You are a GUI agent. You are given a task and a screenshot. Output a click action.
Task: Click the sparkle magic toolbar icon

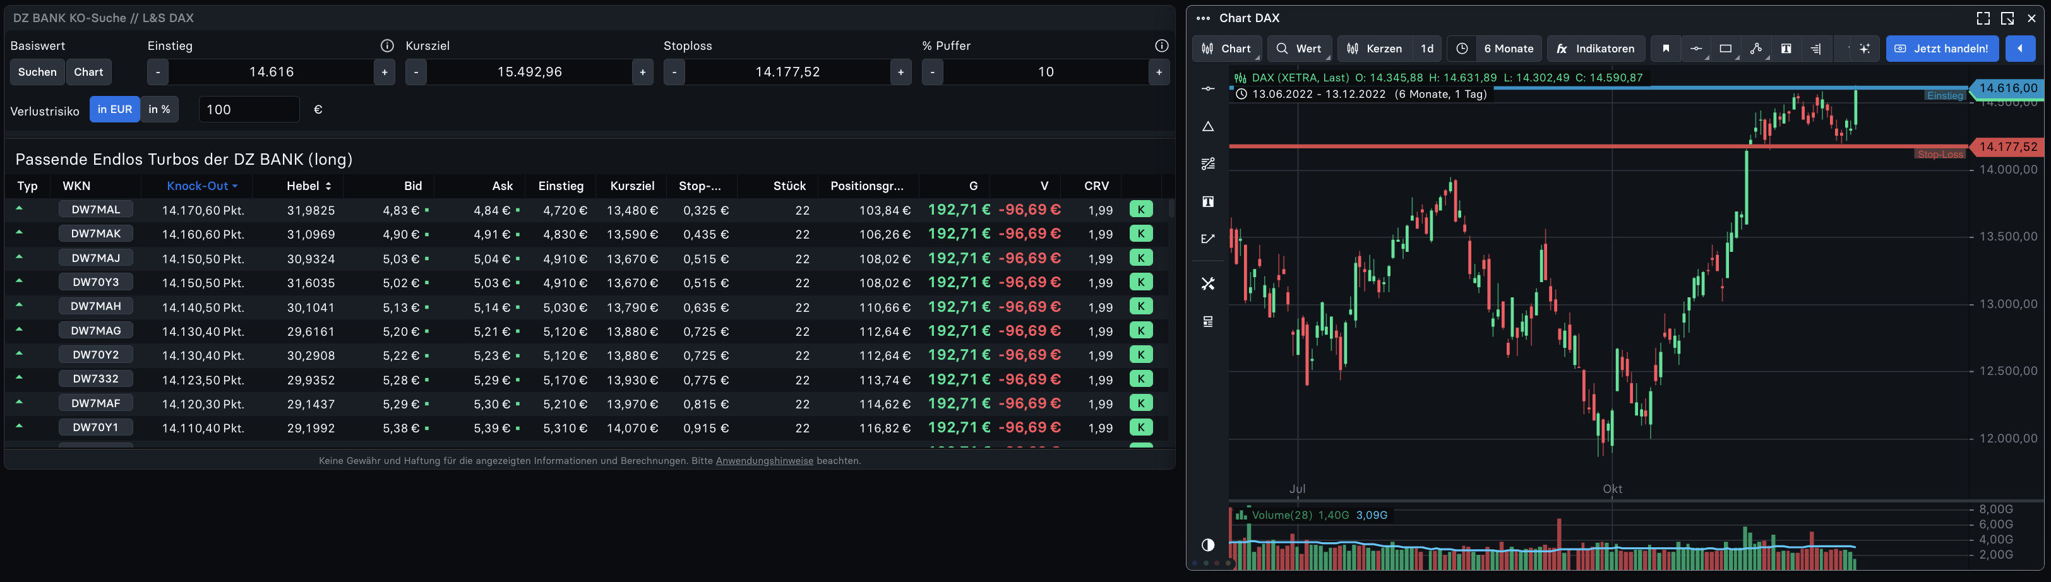[1864, 49]
